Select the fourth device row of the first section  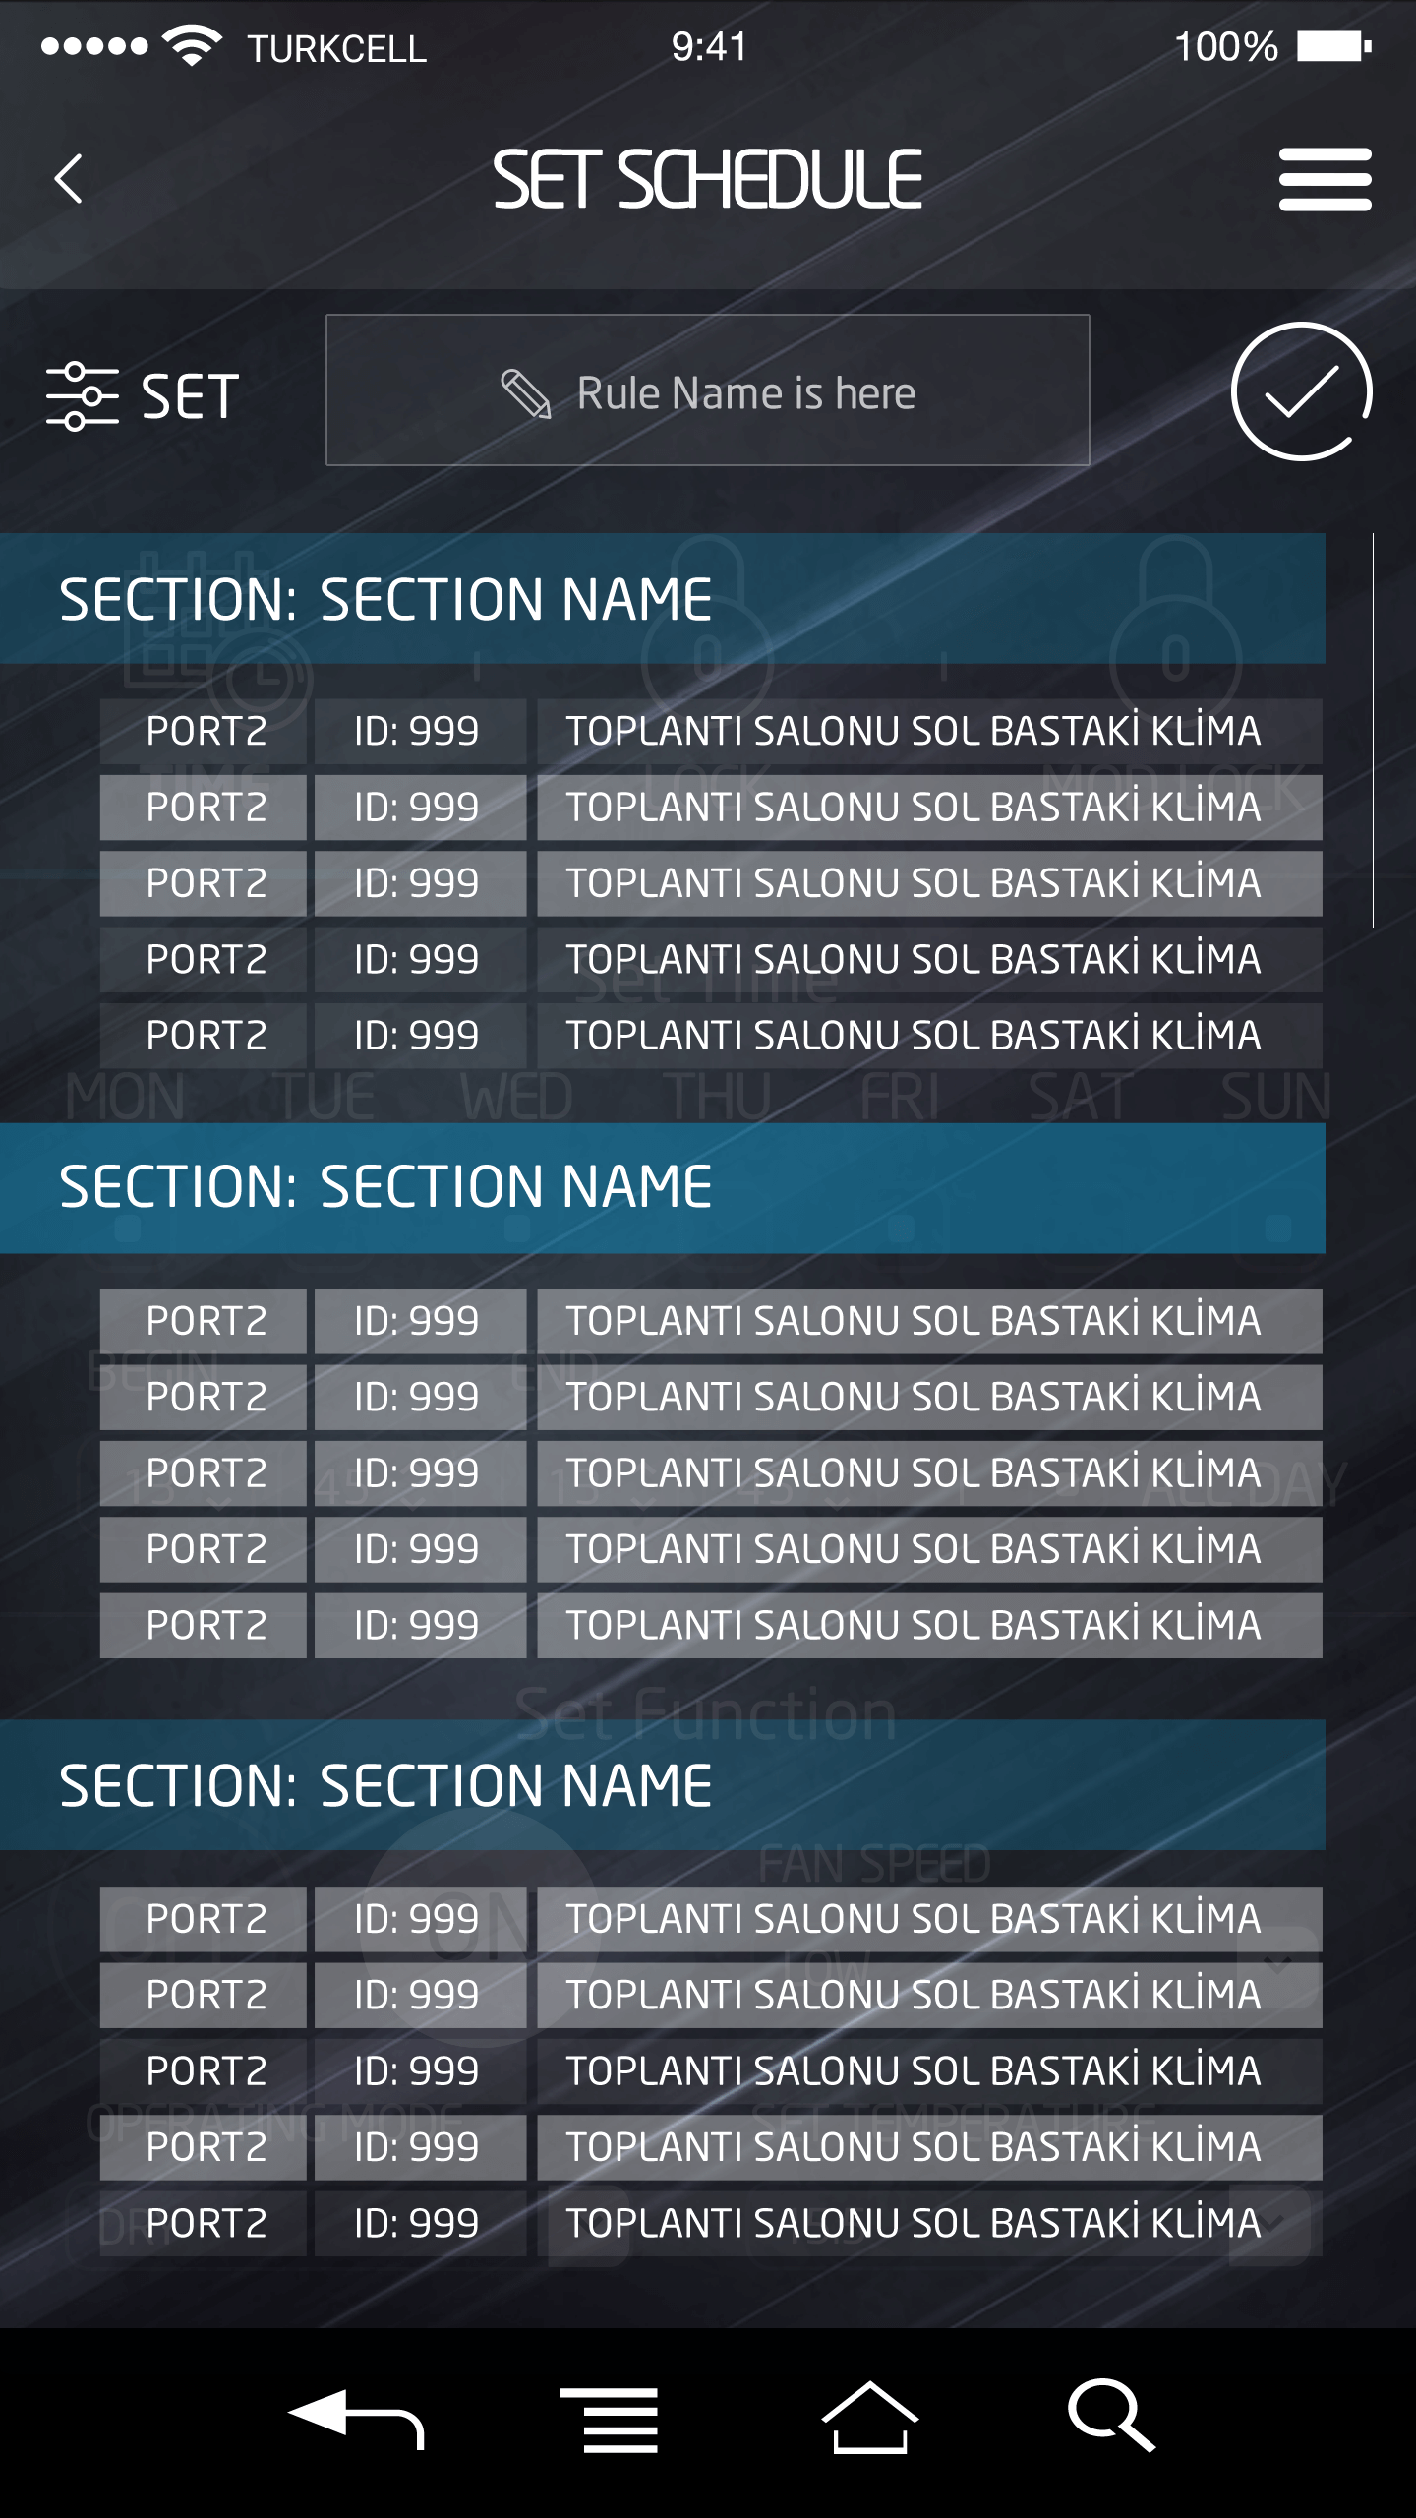click(711, 959)
